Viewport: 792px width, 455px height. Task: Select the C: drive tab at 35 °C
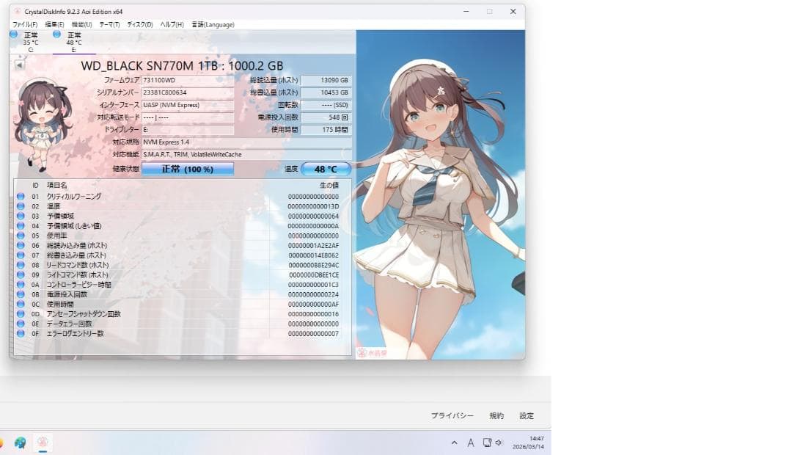tap(30, 42)
